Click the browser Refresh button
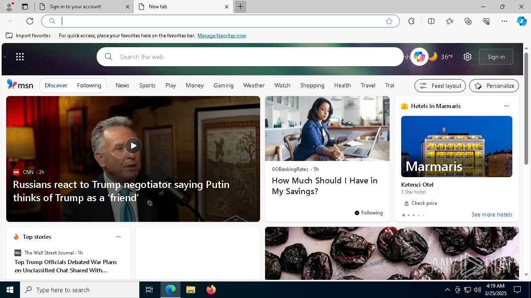Viewport: 531px width, 298px height. pos(30,21)
